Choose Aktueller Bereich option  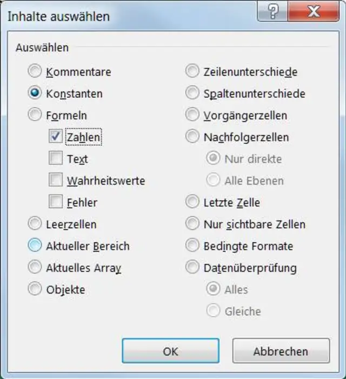(35, 245)
